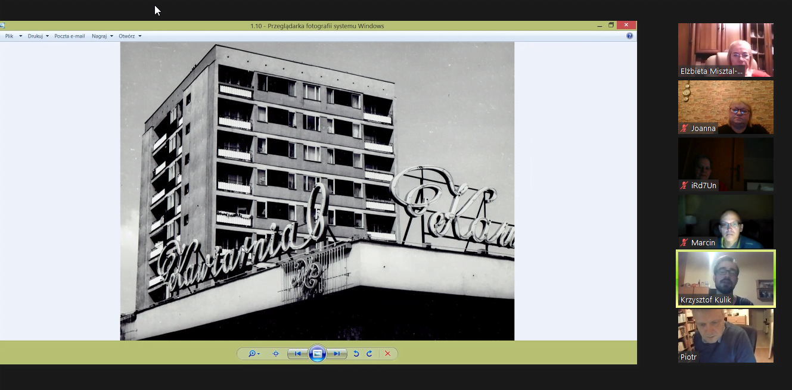Expand the Plik dropdown arrow
The width and height of the screenshot is (792, 390).
20,36
